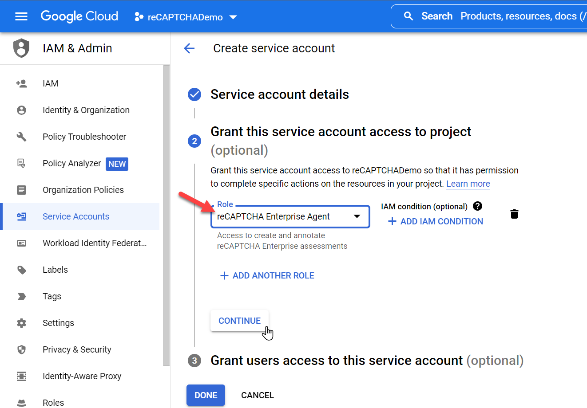The image size is (587, 408).
Task: Click the Service Accounts icon
Action: tap(21, 216)
